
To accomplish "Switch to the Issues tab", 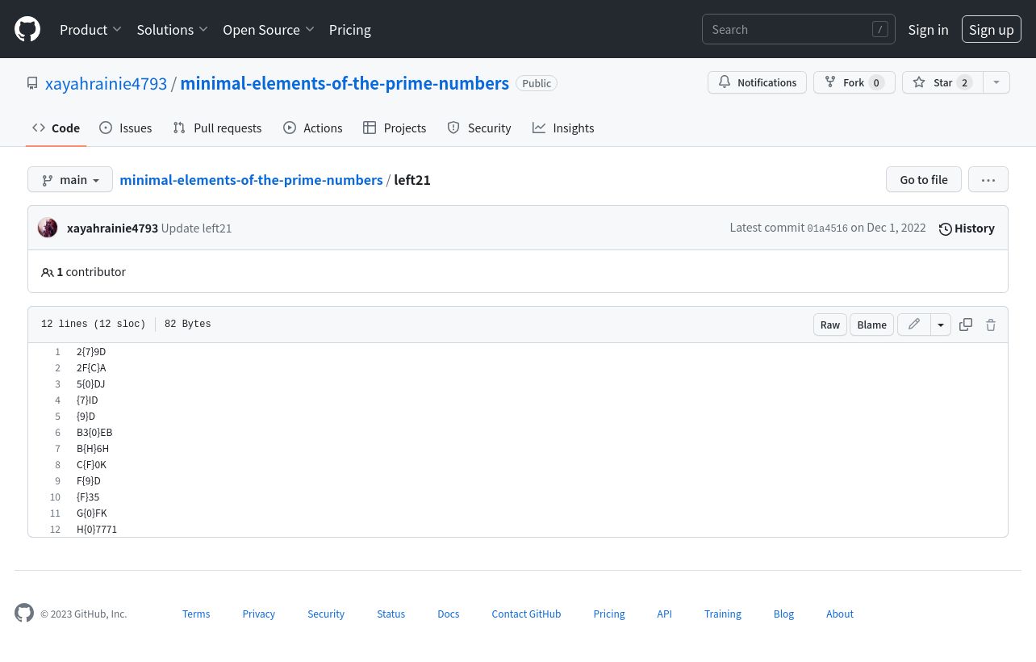I will 126,128.
